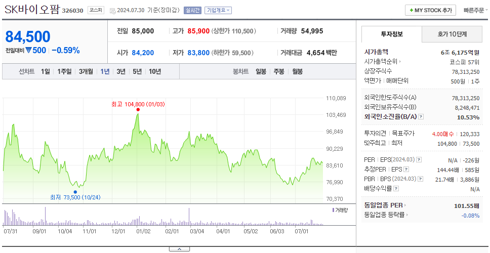Add stock with MY STOCK 추가 button
490x253 pixels.
[x=431, y=10]
